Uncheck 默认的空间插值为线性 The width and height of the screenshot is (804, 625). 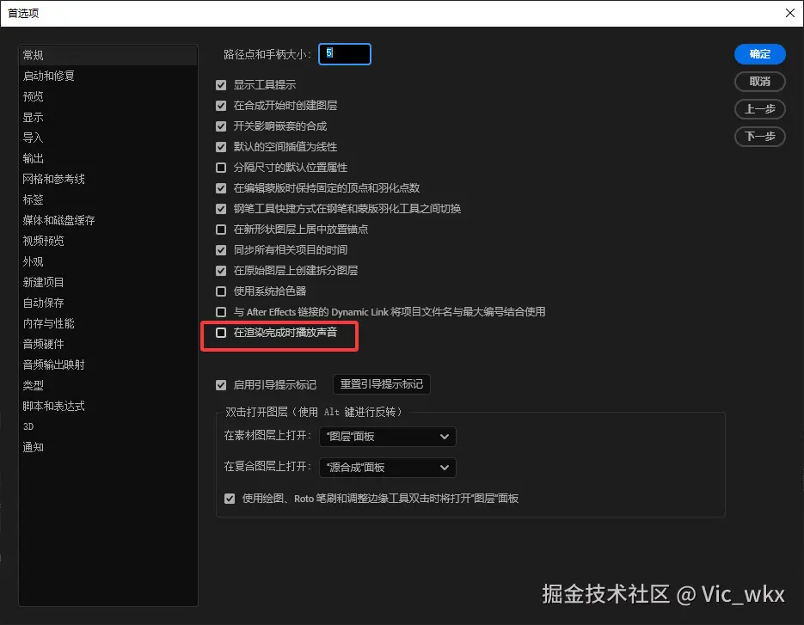pyautogui.click(x=221, y=147)
